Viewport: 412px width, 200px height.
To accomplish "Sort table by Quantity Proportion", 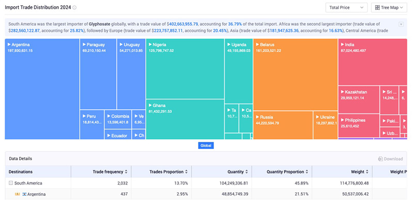I will click(x=307, y=172).
